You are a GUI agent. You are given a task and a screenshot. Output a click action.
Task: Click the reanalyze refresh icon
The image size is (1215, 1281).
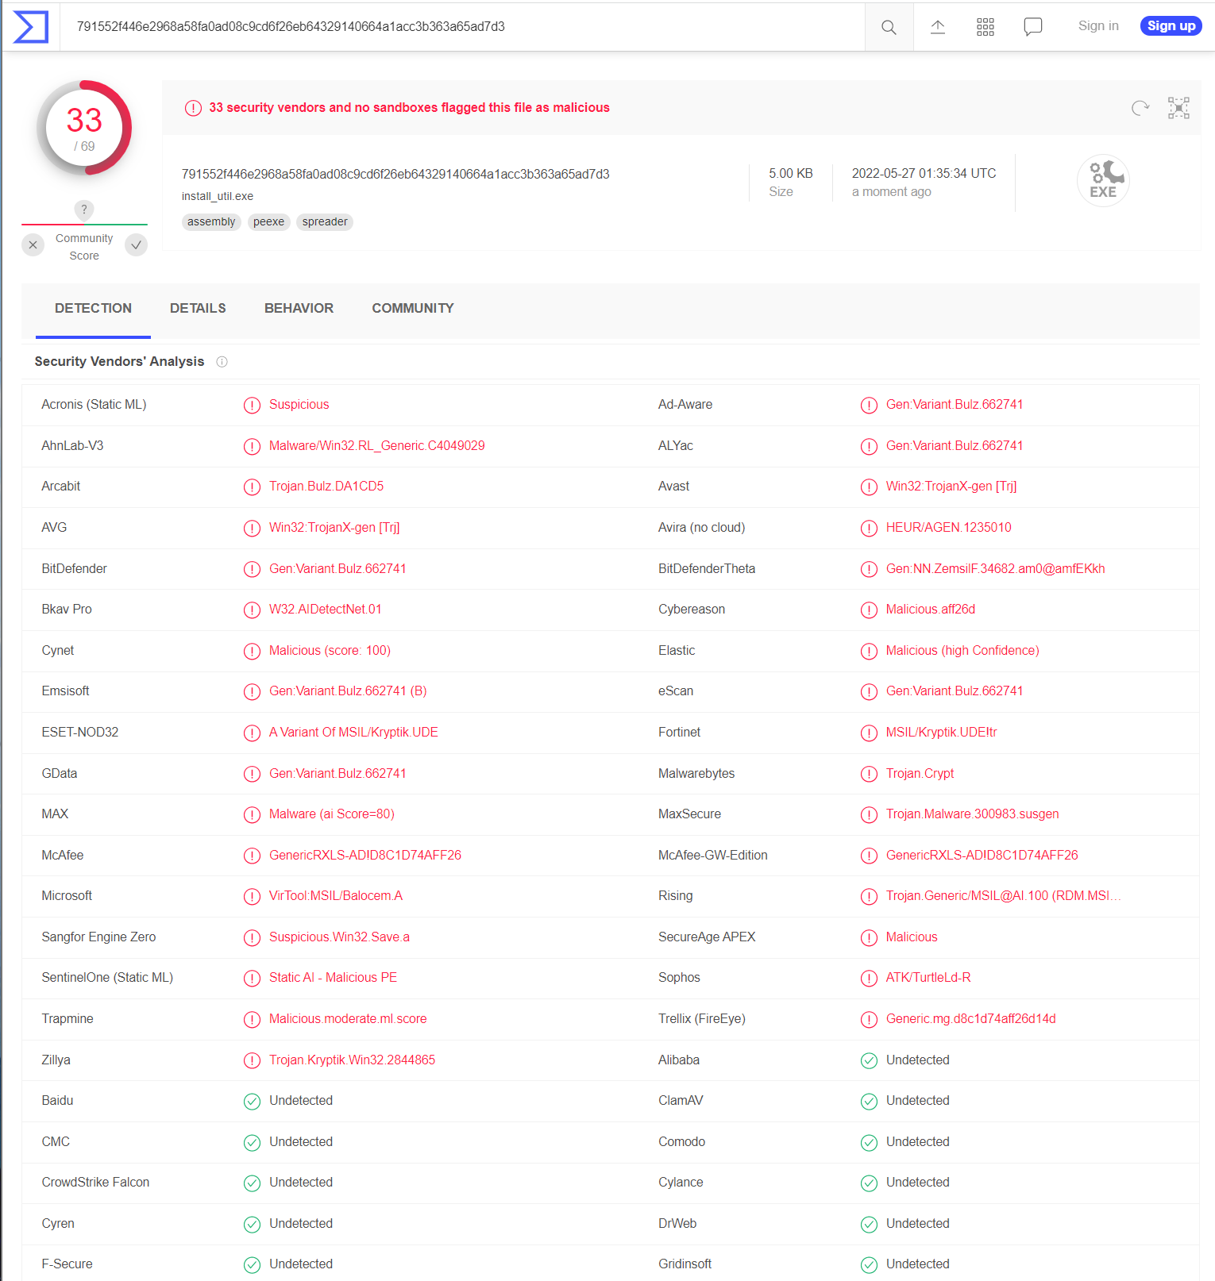[x=1140, y=108]
